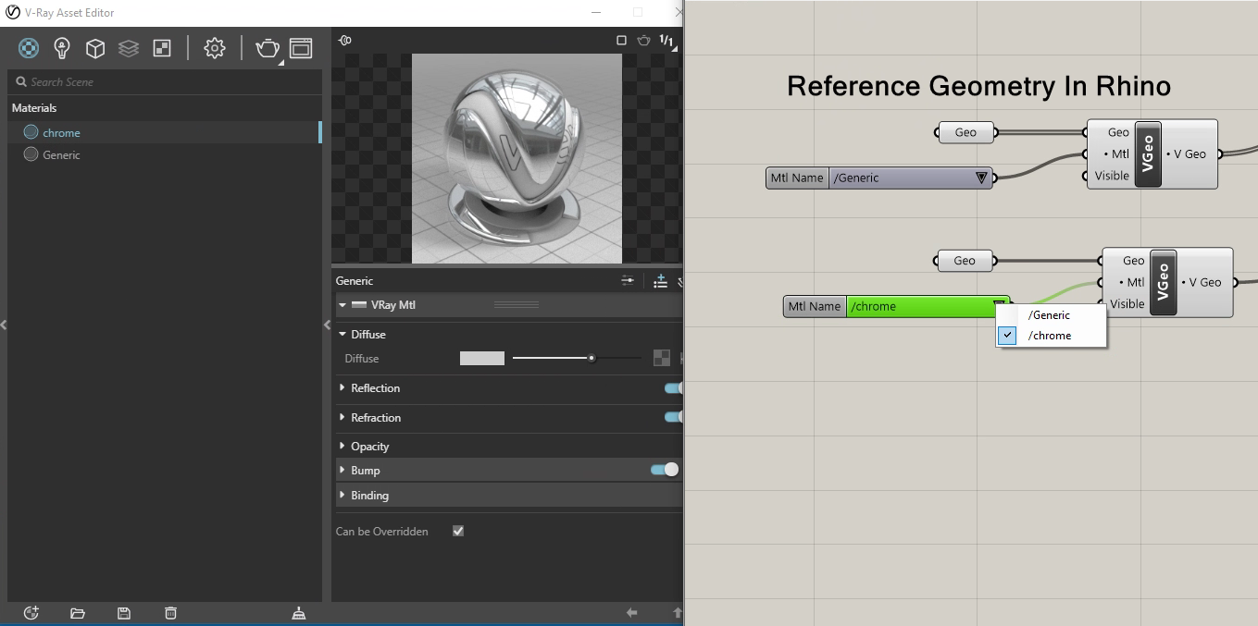Choose /chrome from the dropdown list
1258x626 pixels.
[1051, 336]
